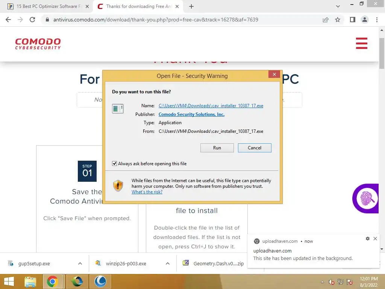Click the Chrome taskbar icon
This screenshot has height=289, width=385.
point(53,281)
